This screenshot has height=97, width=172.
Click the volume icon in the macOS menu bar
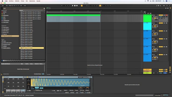point(153,1)
